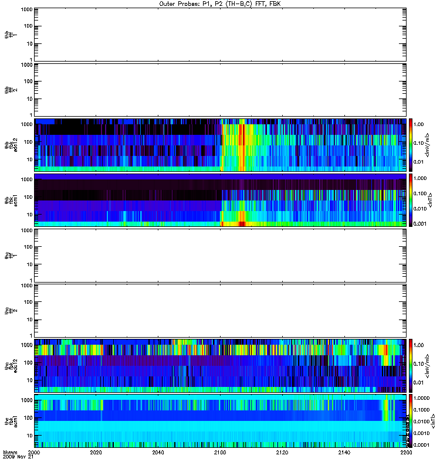440x469 pixels.
Task: Click '1.000' on the thb scm1 color bar
Action: coord(420,178)
